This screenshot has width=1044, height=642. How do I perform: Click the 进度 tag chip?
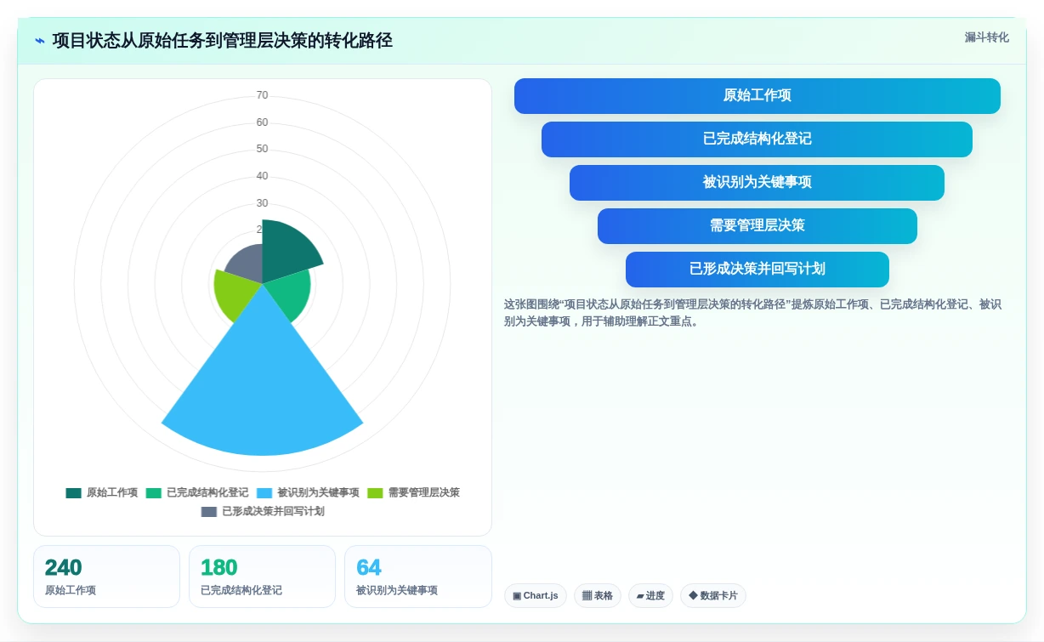650,596
